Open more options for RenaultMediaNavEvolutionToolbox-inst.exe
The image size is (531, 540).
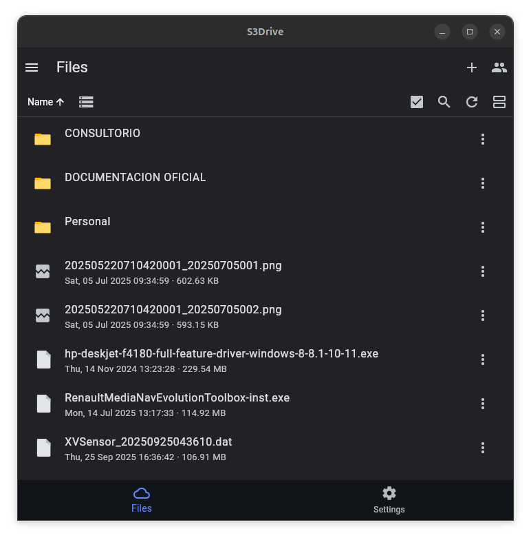[x=483, y=404]
